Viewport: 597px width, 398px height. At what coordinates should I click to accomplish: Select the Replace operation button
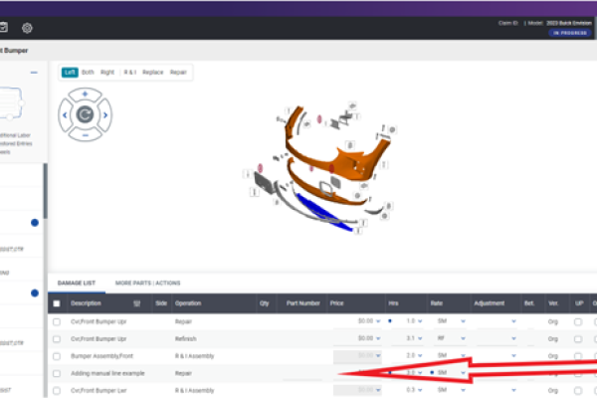152,73
